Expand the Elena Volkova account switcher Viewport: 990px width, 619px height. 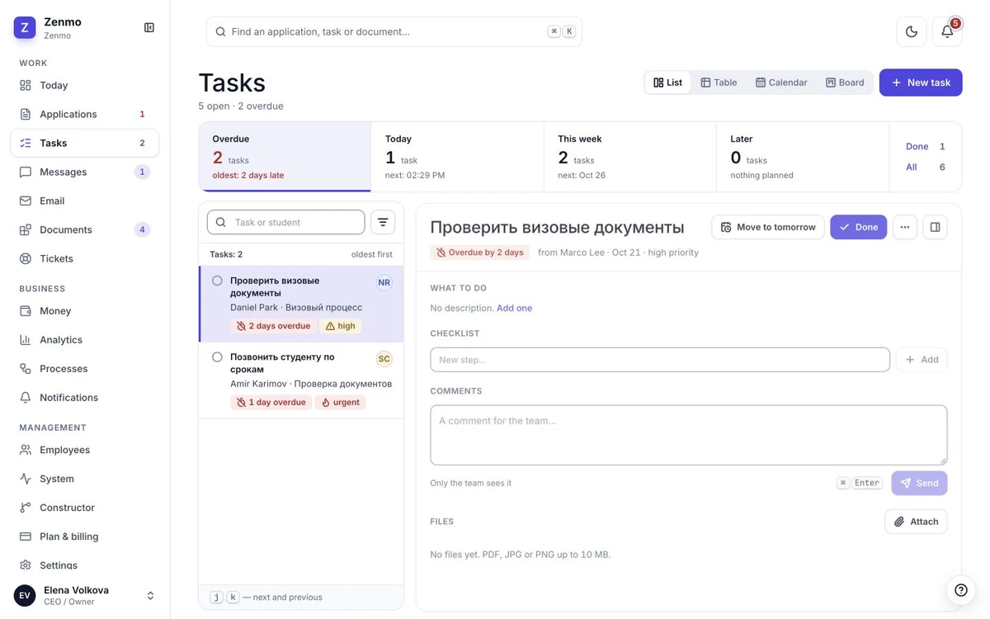(x=150, y=595)
